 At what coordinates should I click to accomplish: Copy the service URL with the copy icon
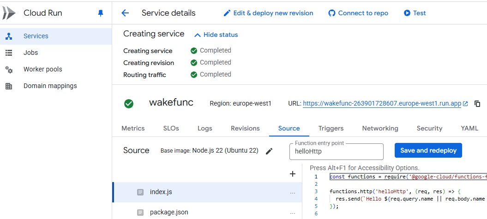click(477, 104)
